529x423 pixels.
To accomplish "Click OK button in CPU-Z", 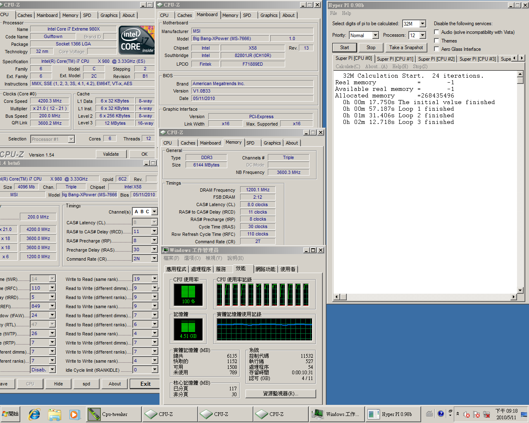I will point(144,154).
